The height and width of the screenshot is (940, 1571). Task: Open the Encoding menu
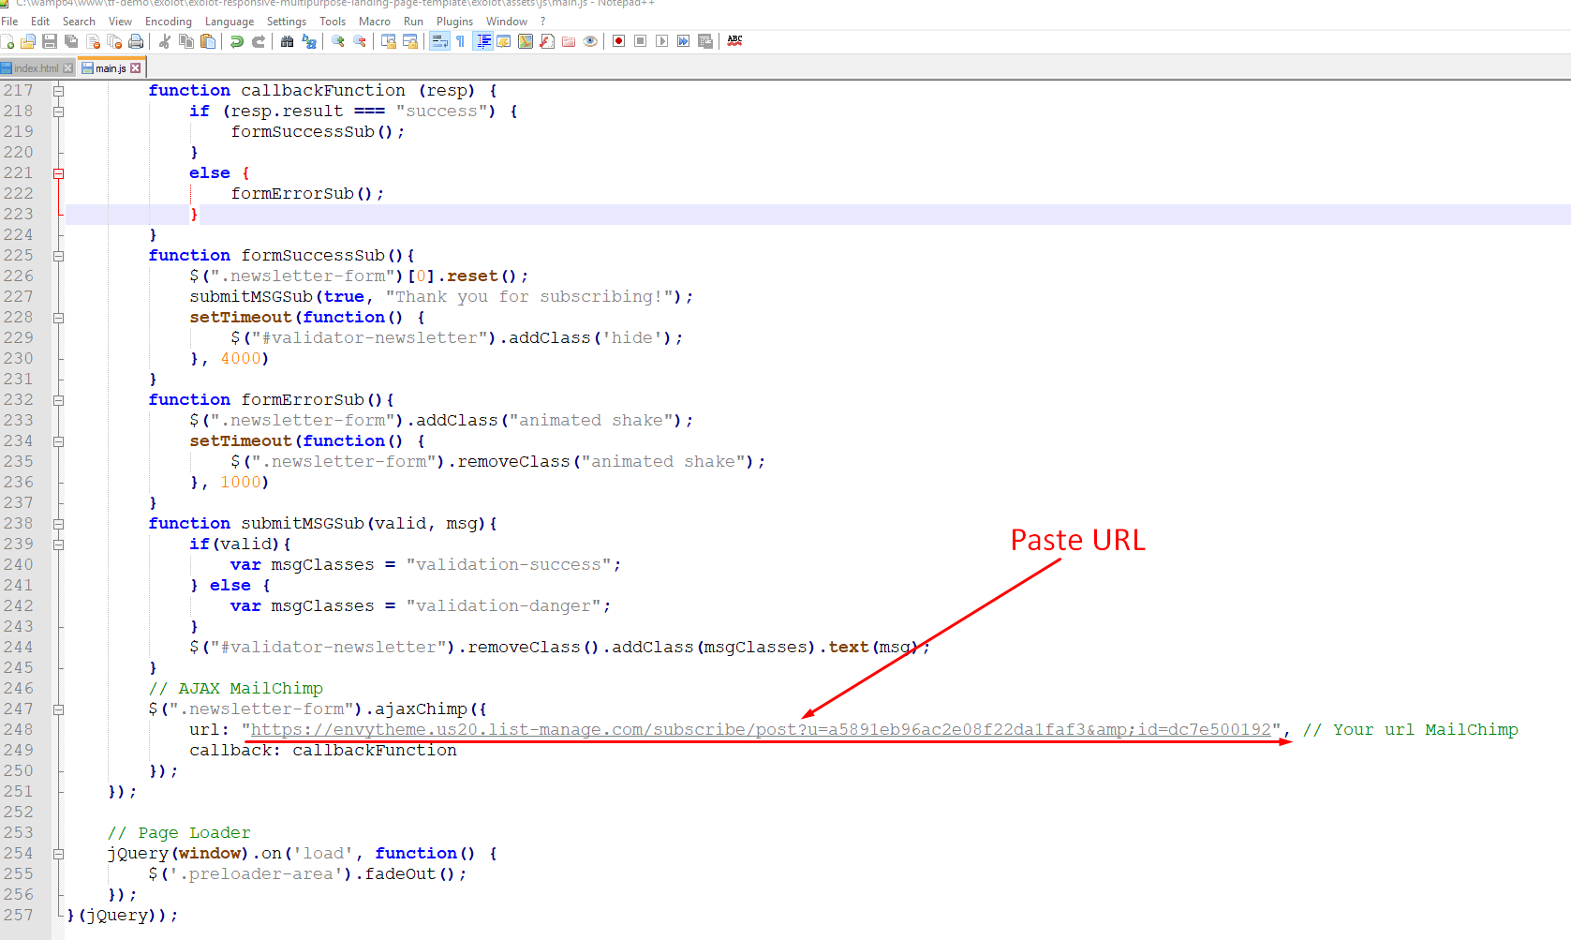point(168,22)
